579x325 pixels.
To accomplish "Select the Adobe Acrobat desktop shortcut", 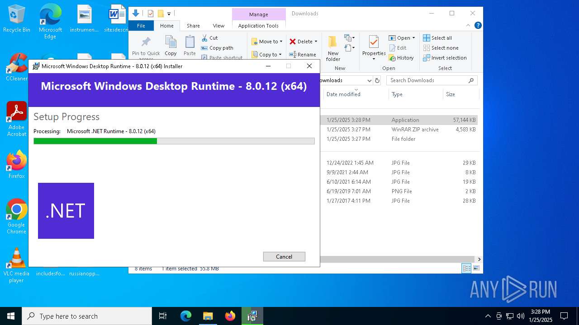I will pos(17,119).
